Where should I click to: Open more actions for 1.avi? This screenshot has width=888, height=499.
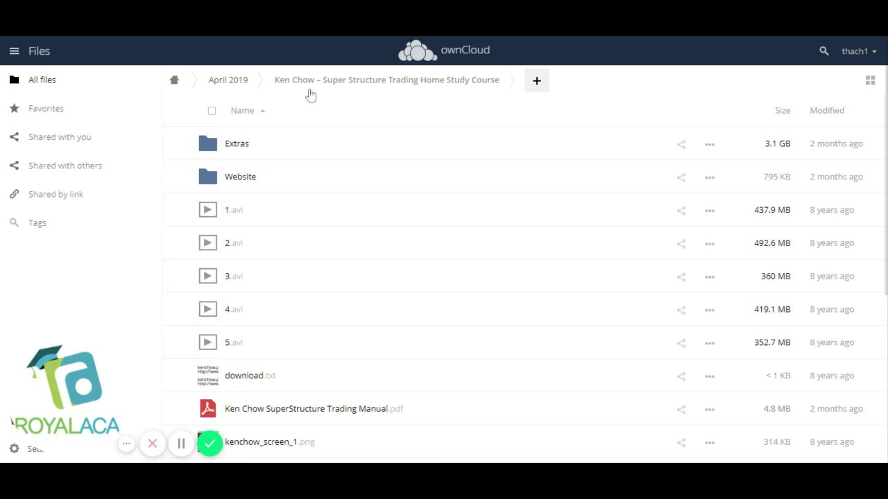[x=709, y=210]
